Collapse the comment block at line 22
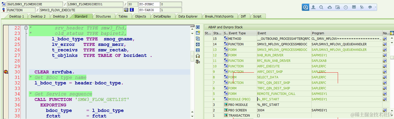This screenshot has width=394, height=119. [26, 28]
